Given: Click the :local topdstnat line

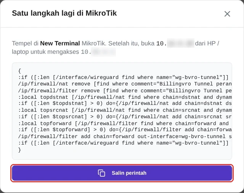Looking at the screenshot, I should (125, 97).
